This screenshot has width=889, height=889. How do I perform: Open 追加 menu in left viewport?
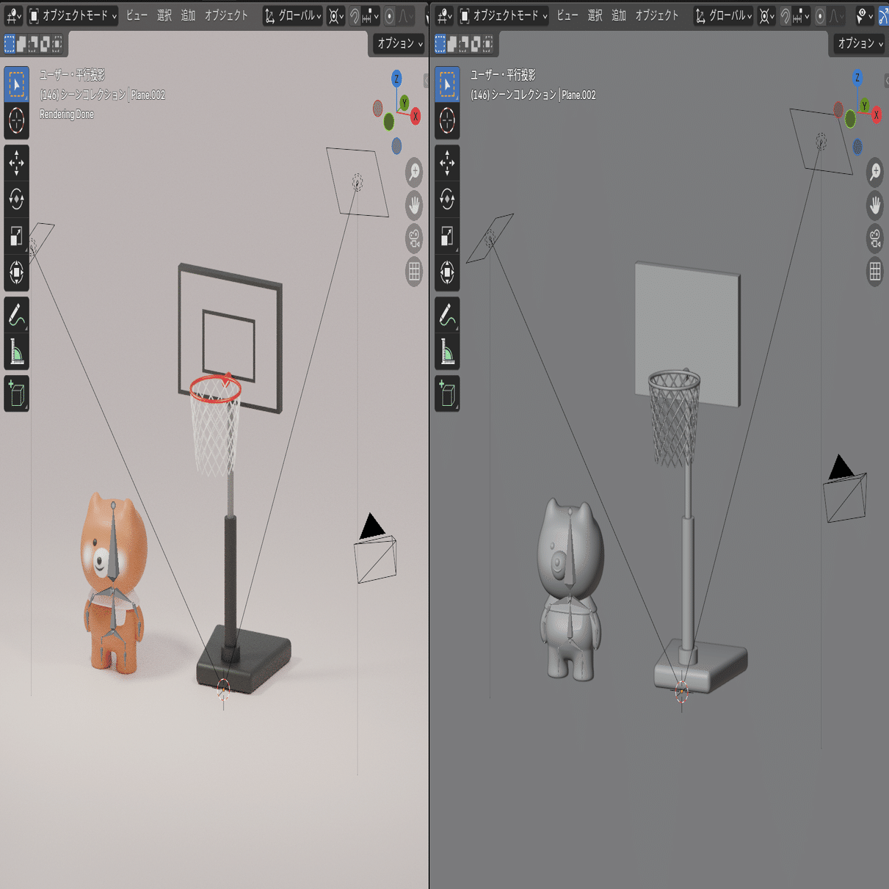click(188, 15)
